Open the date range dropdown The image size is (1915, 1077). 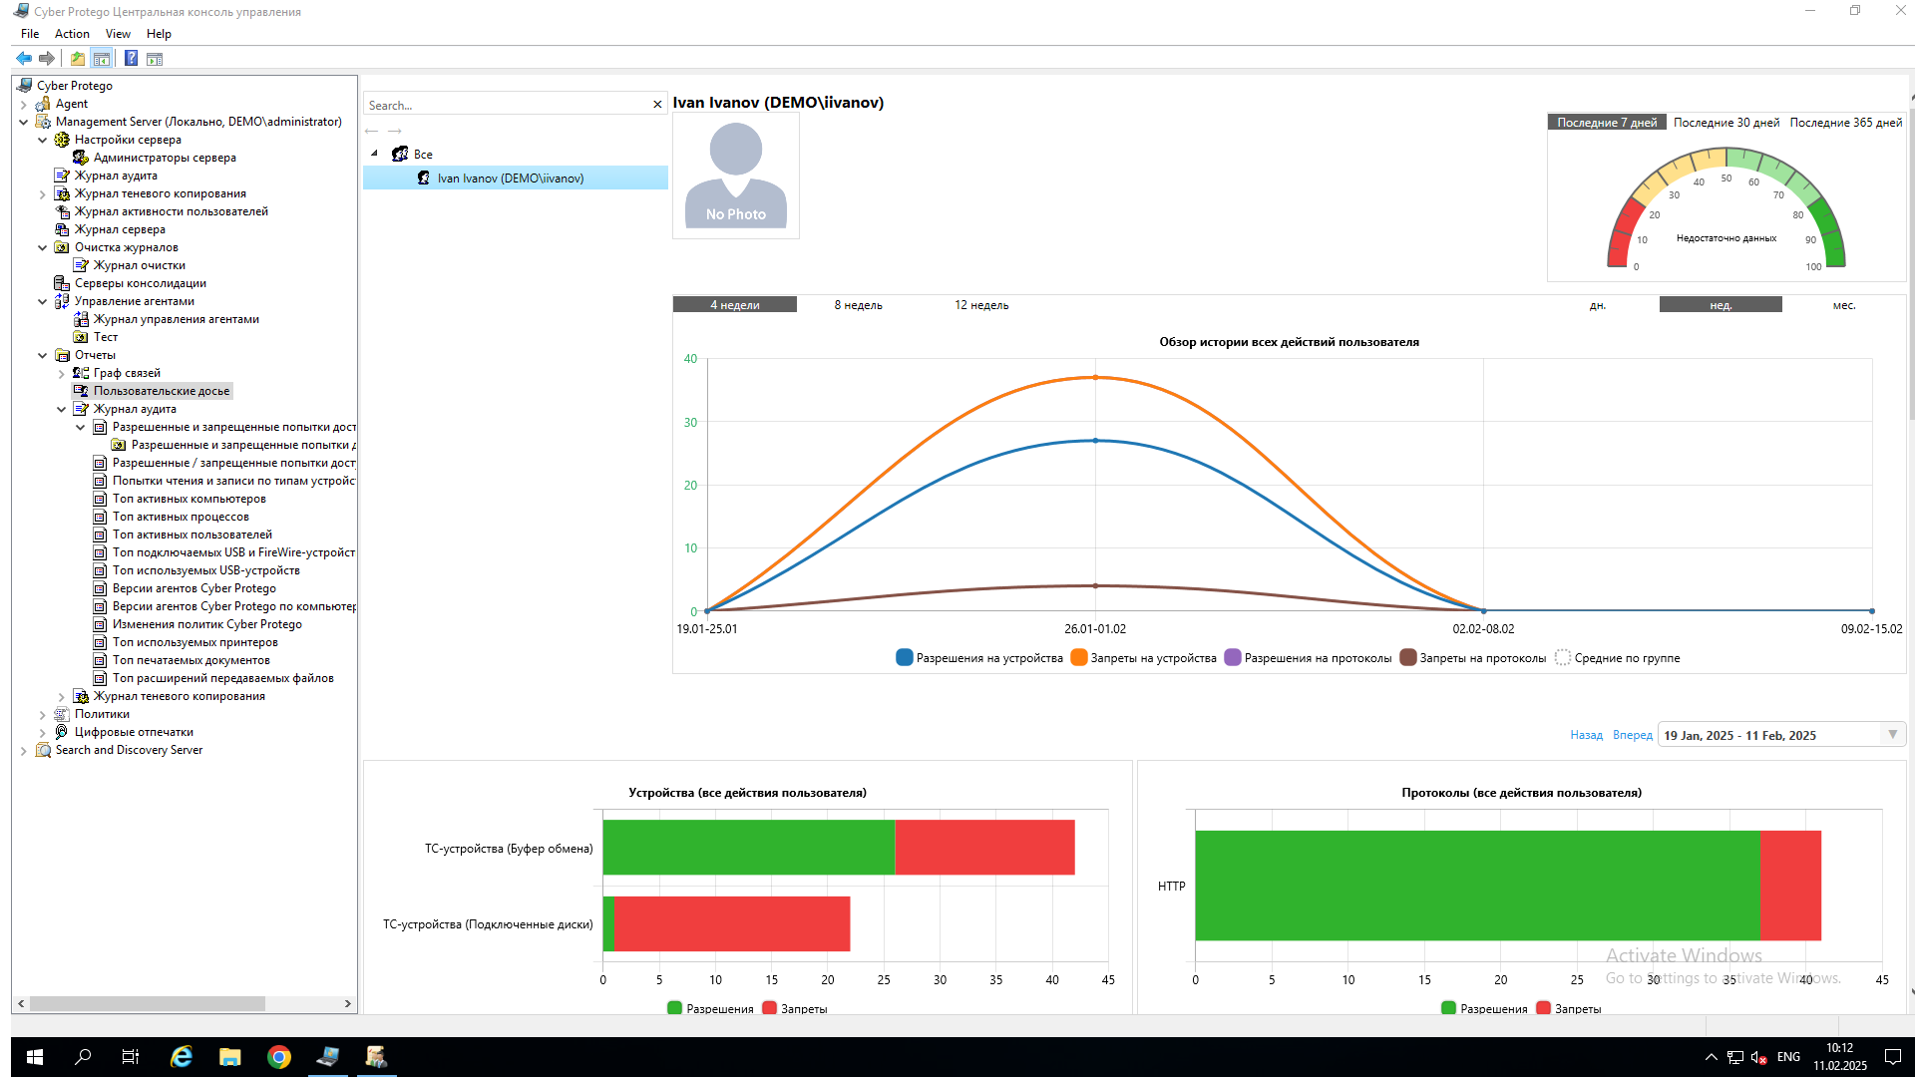click(x=1892, y=735)
